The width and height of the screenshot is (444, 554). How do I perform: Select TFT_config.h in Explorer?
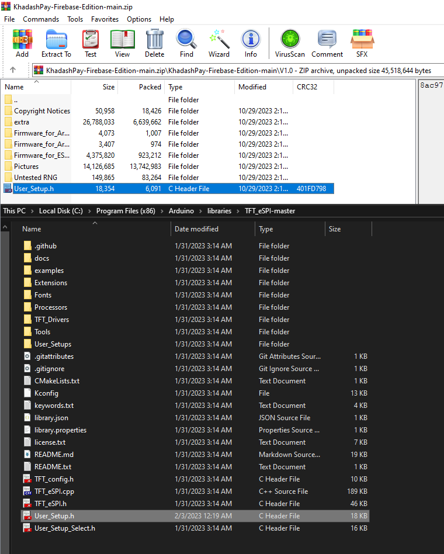click(x=195, y=479)
